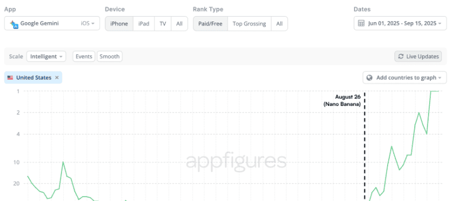The image size is (453, 201).
Task: Remove United States country tag
Action: point(57,78)
